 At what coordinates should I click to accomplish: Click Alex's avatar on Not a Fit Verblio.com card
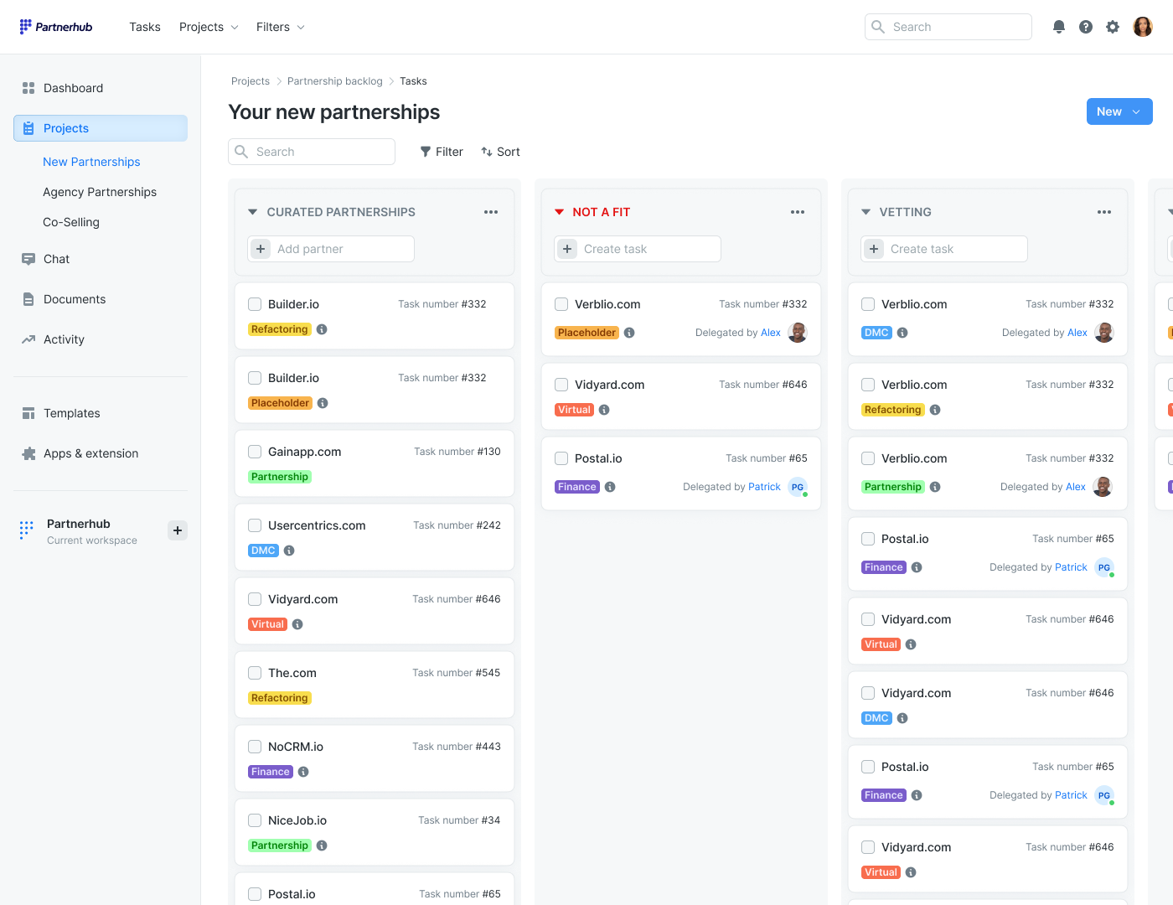(798, 333)
